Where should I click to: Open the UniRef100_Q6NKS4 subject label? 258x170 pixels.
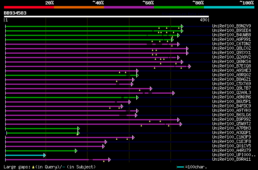pos(231,62)
